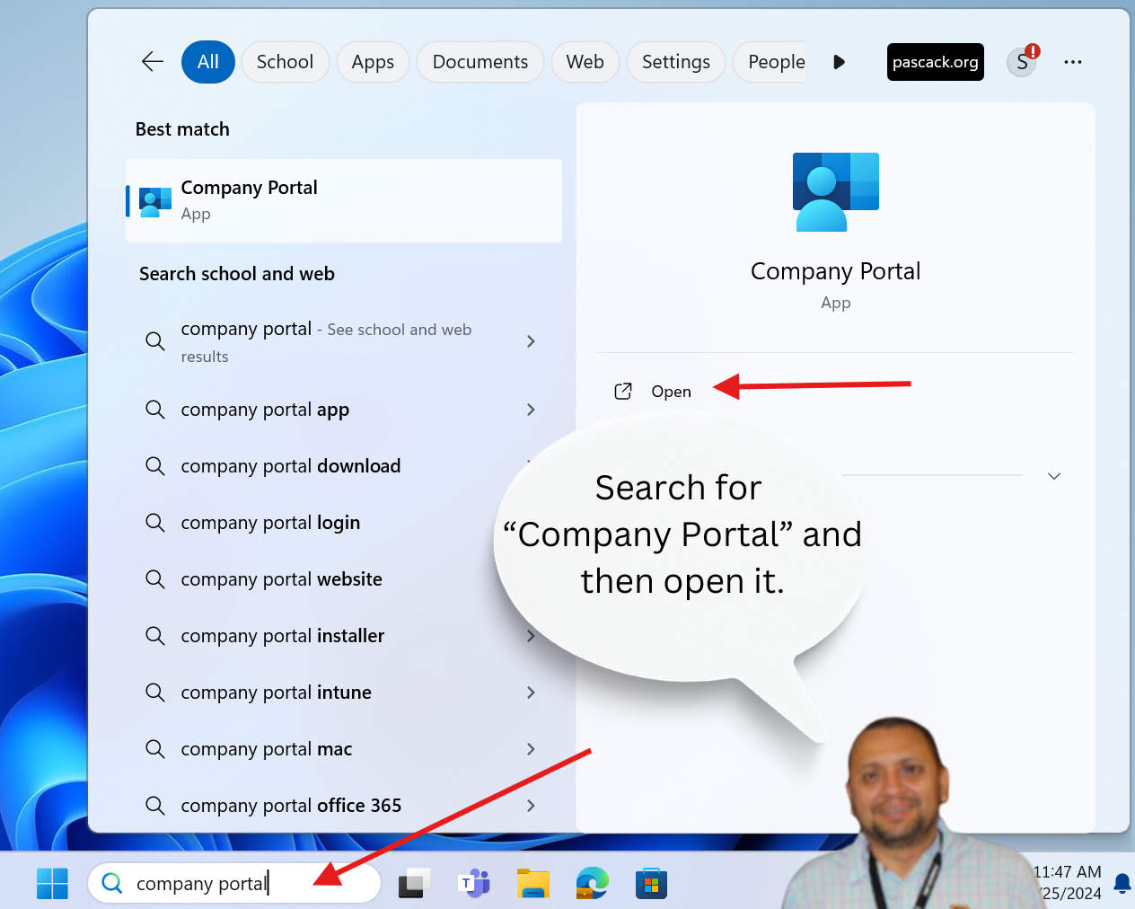Expand chevron beside 'company portal mac'
Image resolution: width=1135 pixels, height=909 pixels.
tap(531, 749)
